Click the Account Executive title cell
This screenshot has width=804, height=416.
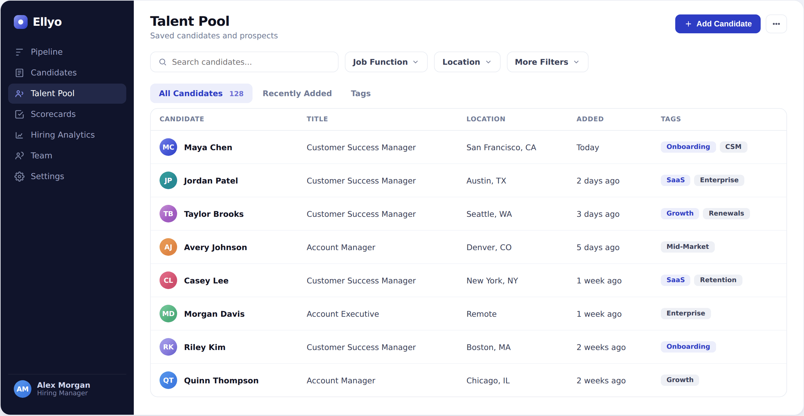tap(343, 314)
